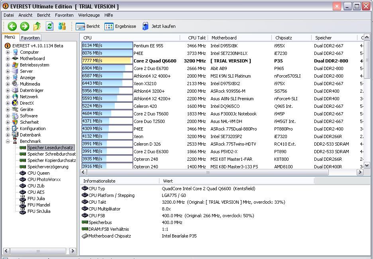Click results list scroll right arrow
Image resolution: width=373 pixels, height=259 pixels.
tap(360, 172)
